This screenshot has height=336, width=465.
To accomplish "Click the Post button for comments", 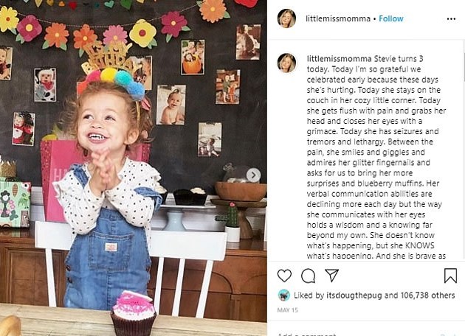I will (x=447, y=333).
